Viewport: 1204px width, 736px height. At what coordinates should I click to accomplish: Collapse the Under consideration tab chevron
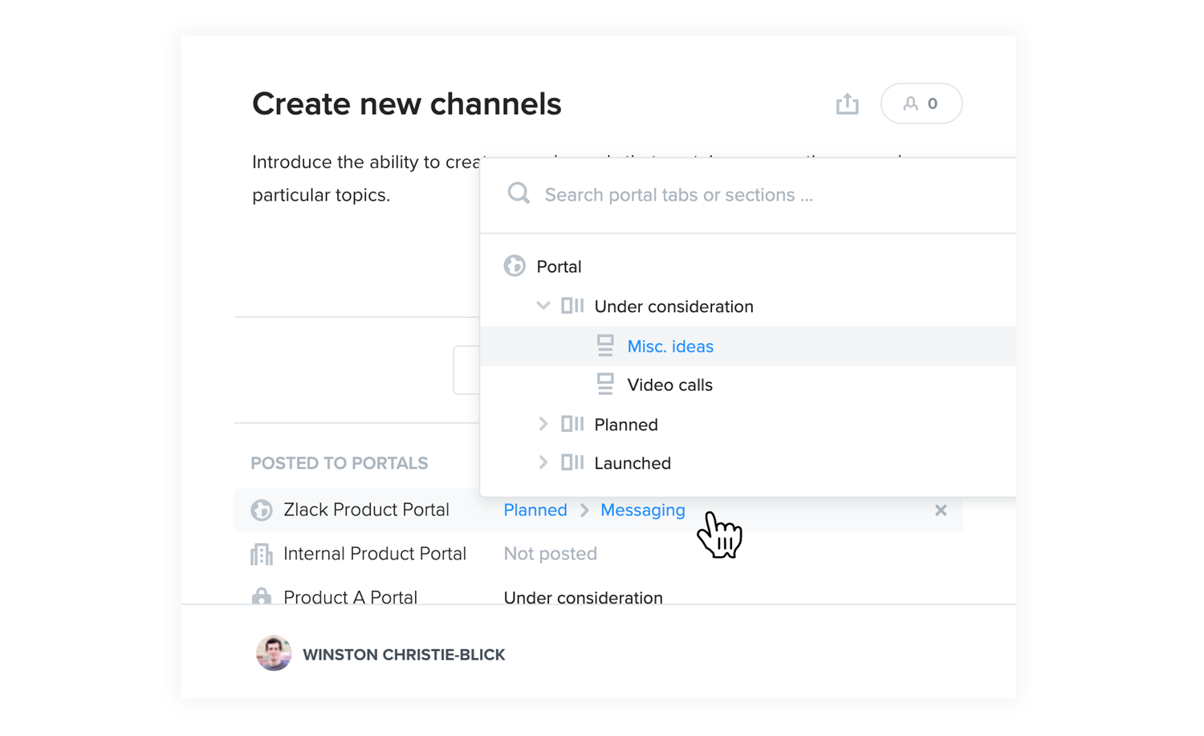tap(543, 306)
